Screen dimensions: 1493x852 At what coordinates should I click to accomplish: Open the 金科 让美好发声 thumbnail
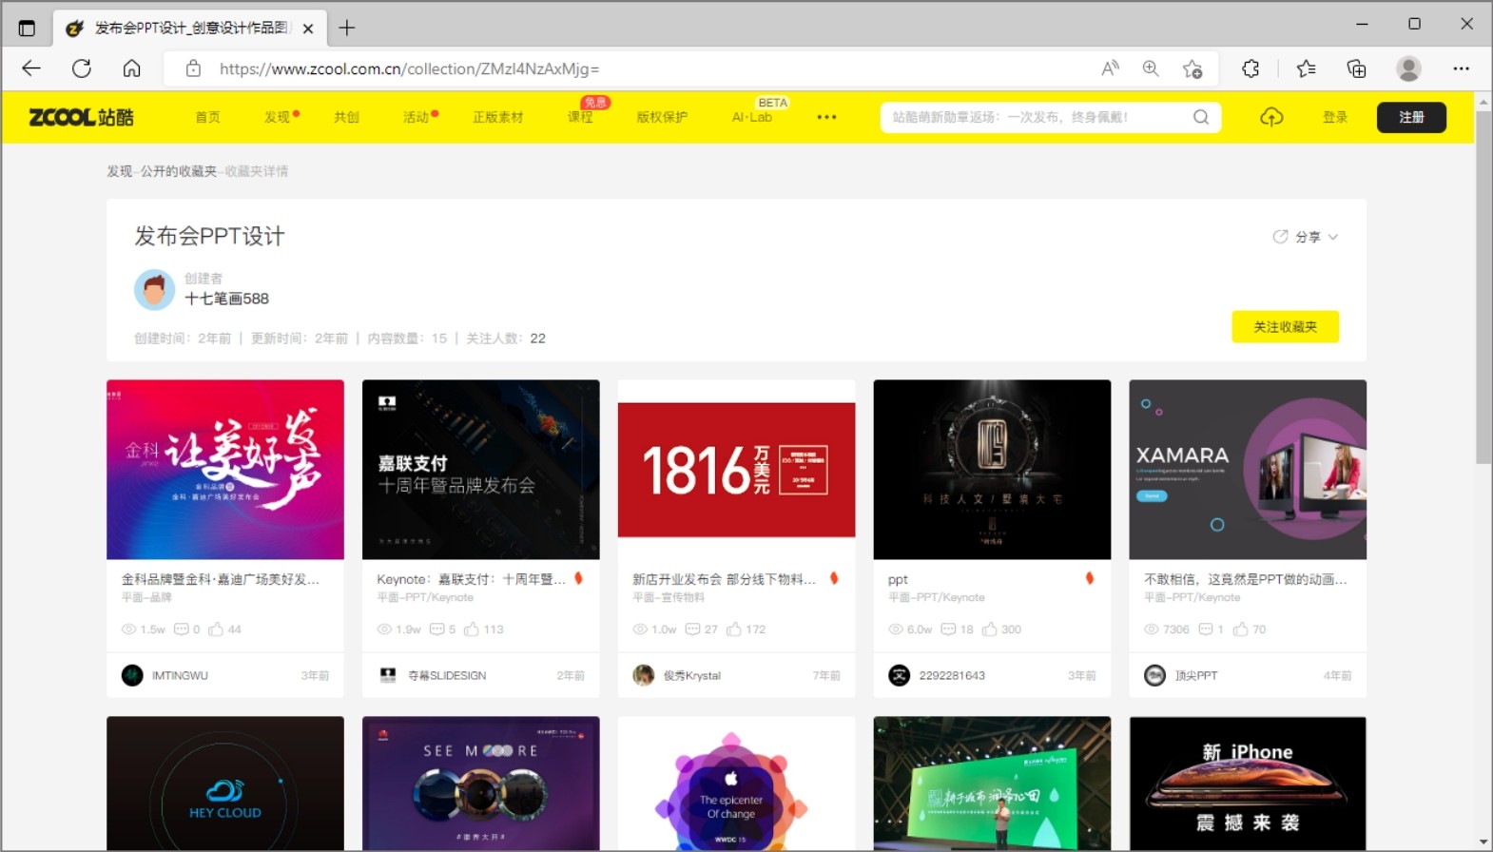point(225,470)
